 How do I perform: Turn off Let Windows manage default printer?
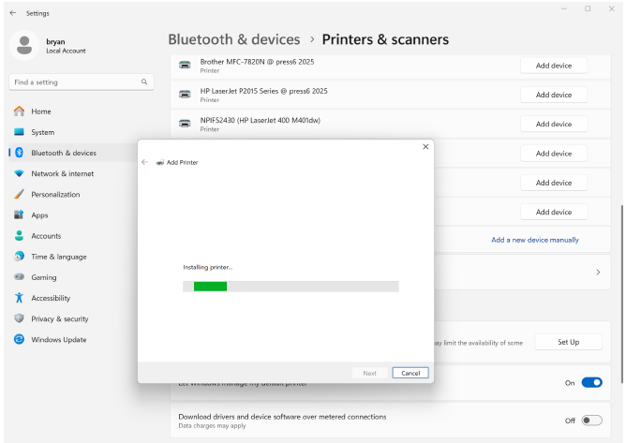point(591,382)
